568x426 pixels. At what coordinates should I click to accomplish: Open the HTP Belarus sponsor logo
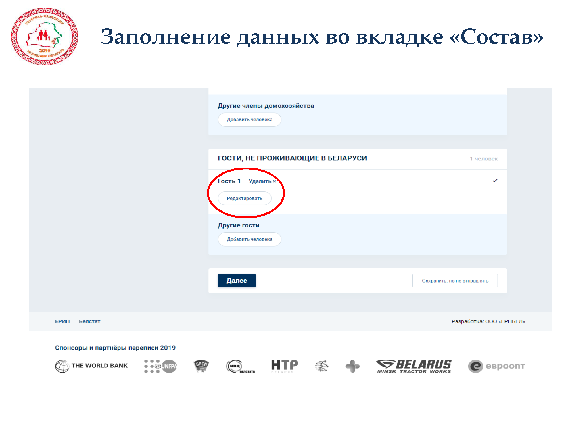[x=285, y=366]
